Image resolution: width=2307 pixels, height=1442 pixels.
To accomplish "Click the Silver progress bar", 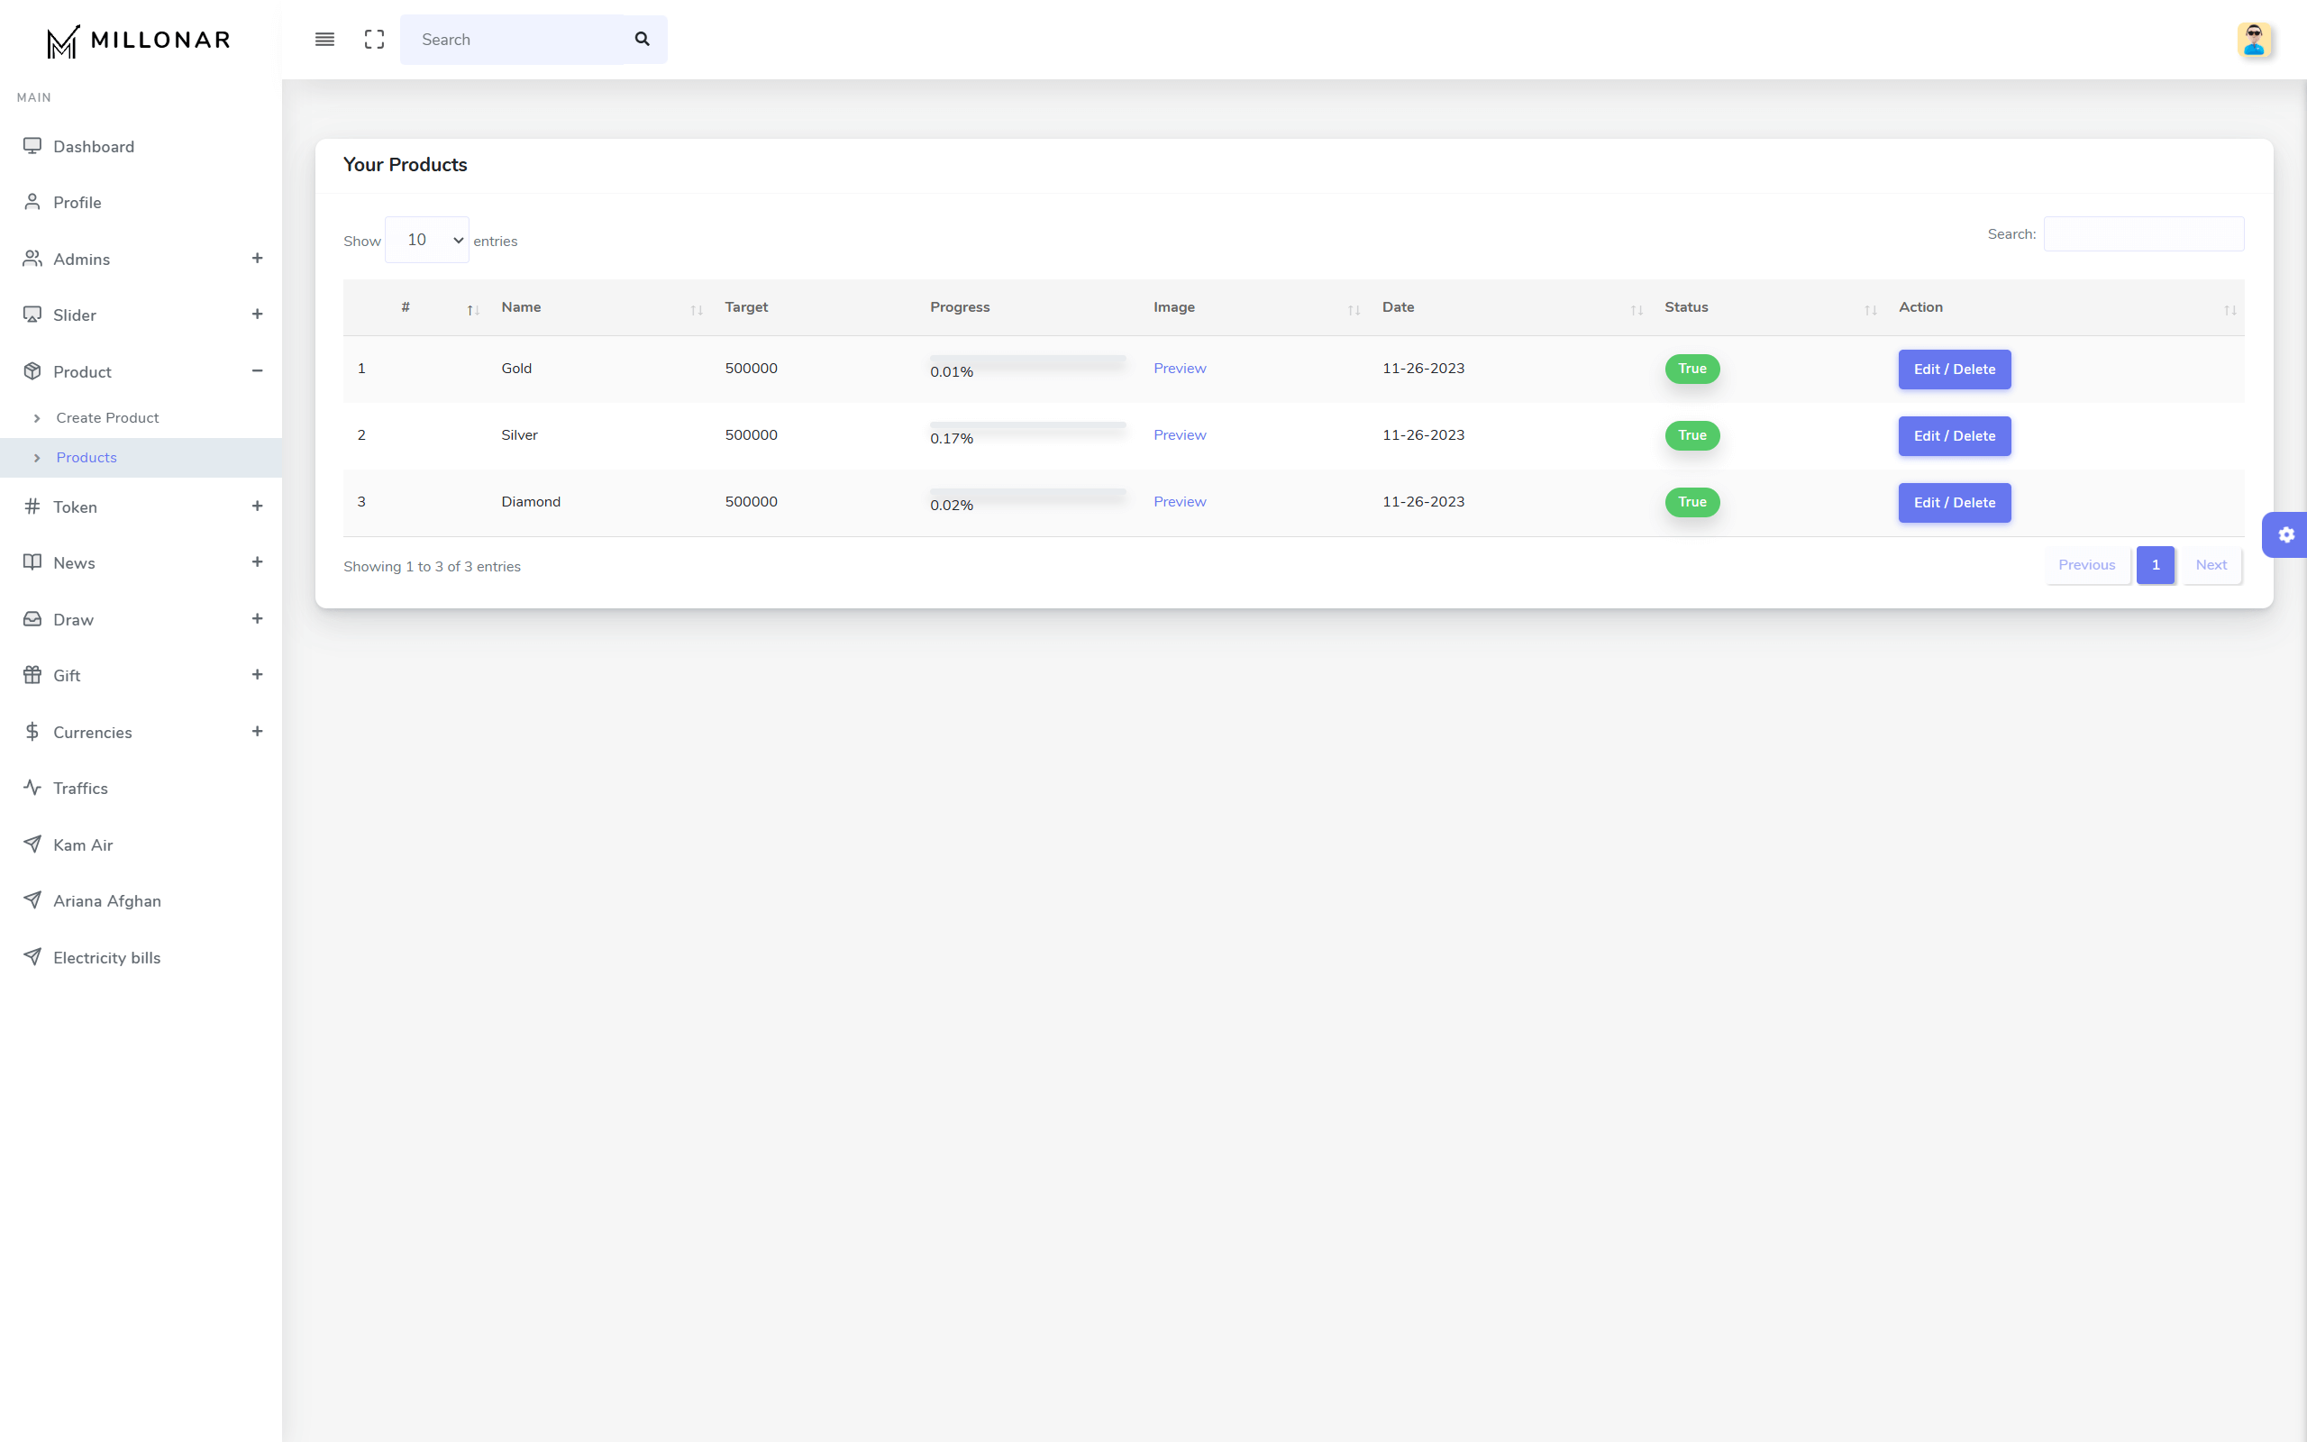I will click(x=1027, y=425).
